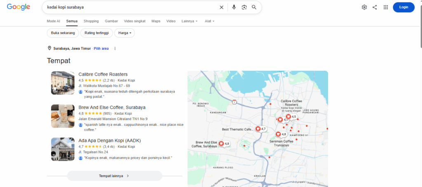This screenshot has height=187, width=422.
Task: Switch to the Shopping tab
Action: coord(91,21)
